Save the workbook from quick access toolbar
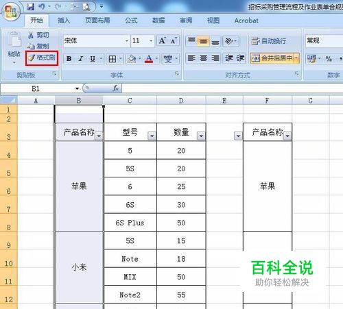Viewport: 343px width, 309px height. [x=30, y=7]
